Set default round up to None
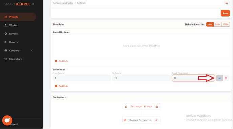This screenshot has height=129, width=233. (x=210, y=24)
